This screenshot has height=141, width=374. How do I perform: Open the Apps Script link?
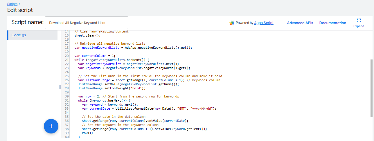click(264, 23)
